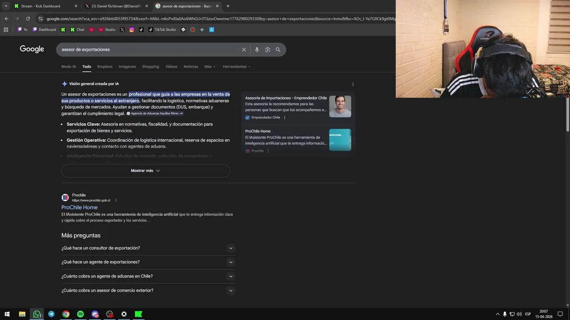Open WhatsApp from the taskbar

click(x=37, y=314)
